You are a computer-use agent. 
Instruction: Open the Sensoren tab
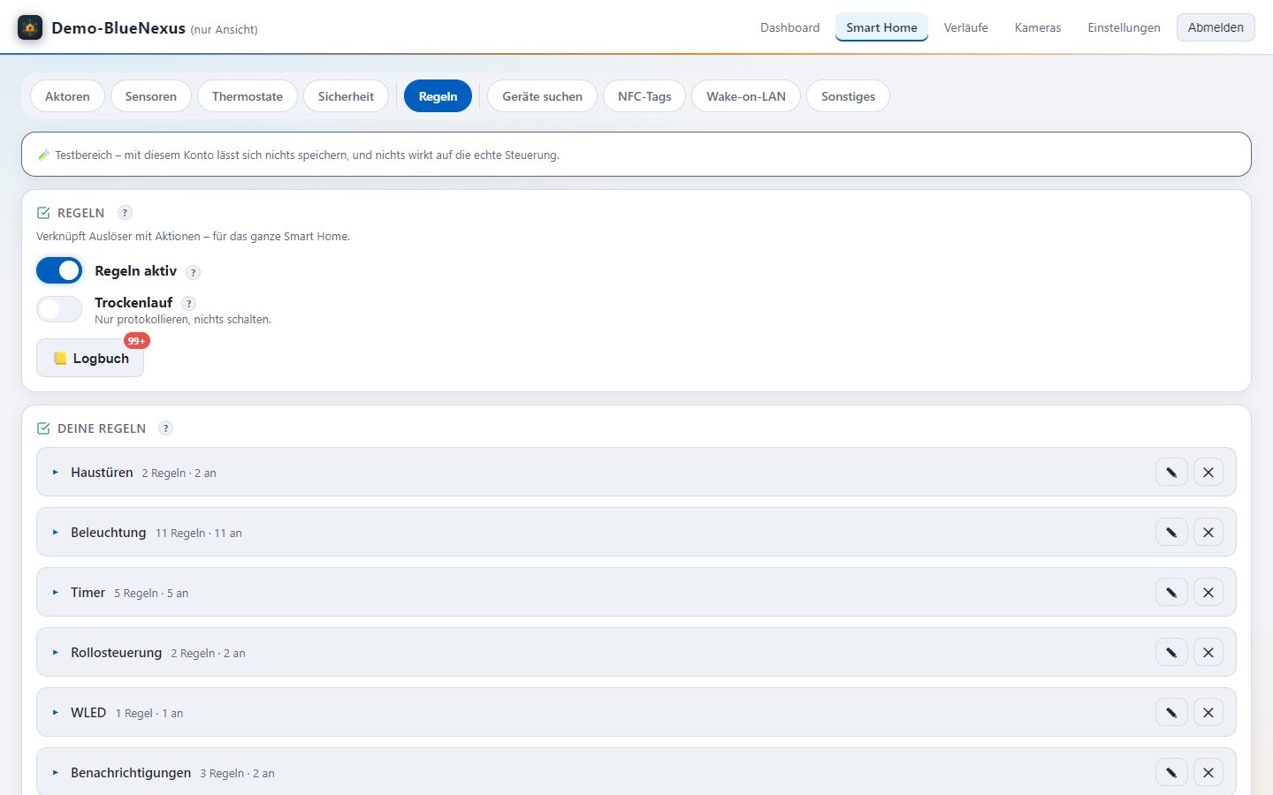(151, 96)
